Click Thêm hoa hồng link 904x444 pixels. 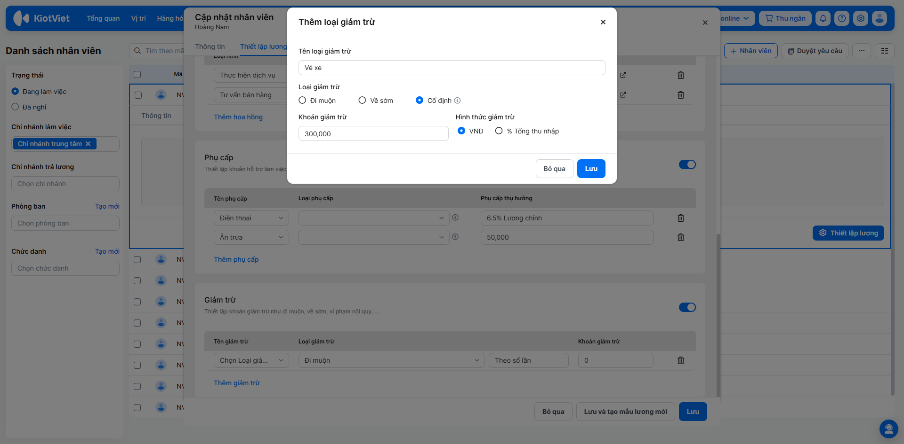tap(238, 117)
